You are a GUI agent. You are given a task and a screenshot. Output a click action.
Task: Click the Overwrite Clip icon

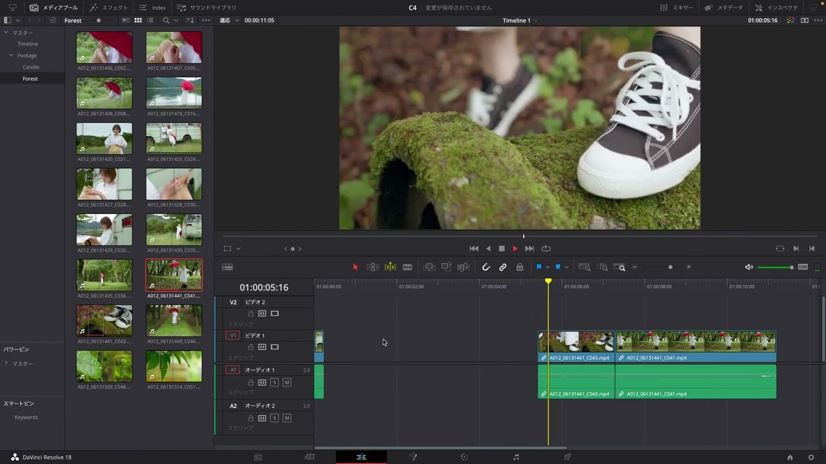447,267
